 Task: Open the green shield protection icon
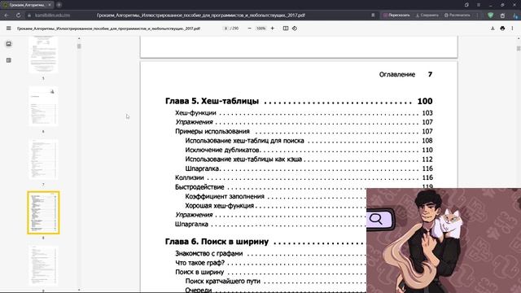[490, 15]
